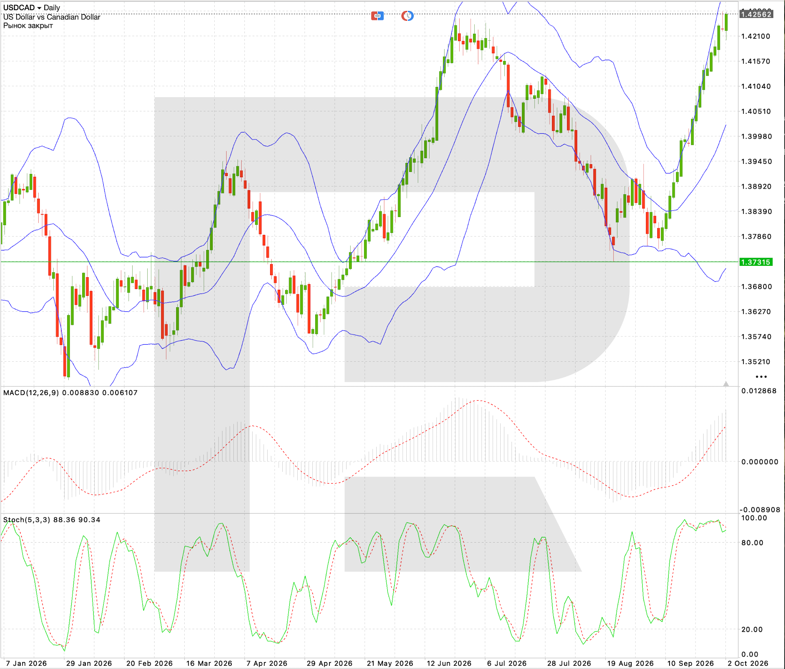
Task: Click the red-blue clock pending order icon
Action: click(x=407, y=16)
